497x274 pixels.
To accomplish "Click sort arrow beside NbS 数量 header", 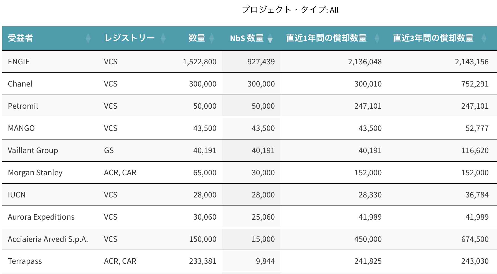I will [x=270, y=39].
